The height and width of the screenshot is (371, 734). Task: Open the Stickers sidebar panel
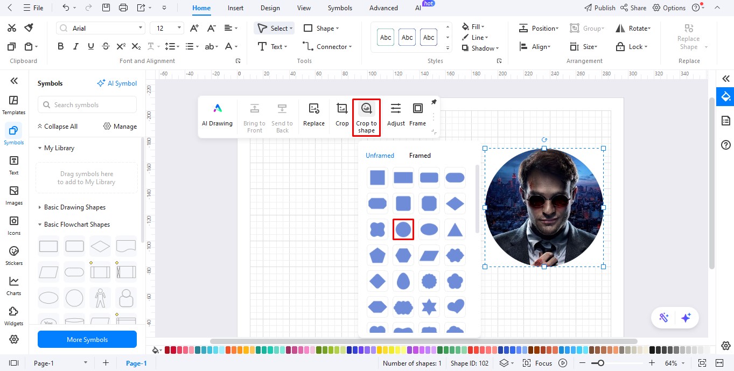(14, 256)
